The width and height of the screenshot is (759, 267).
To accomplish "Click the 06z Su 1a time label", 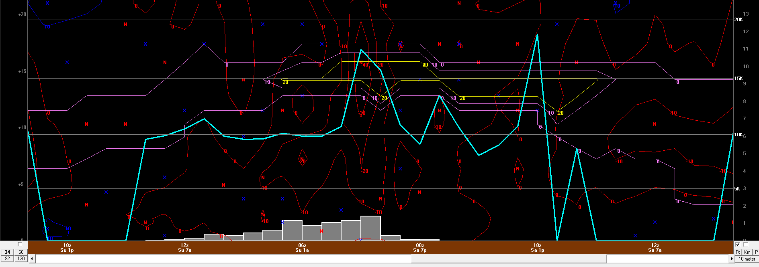I will click(x=302, y=247).
